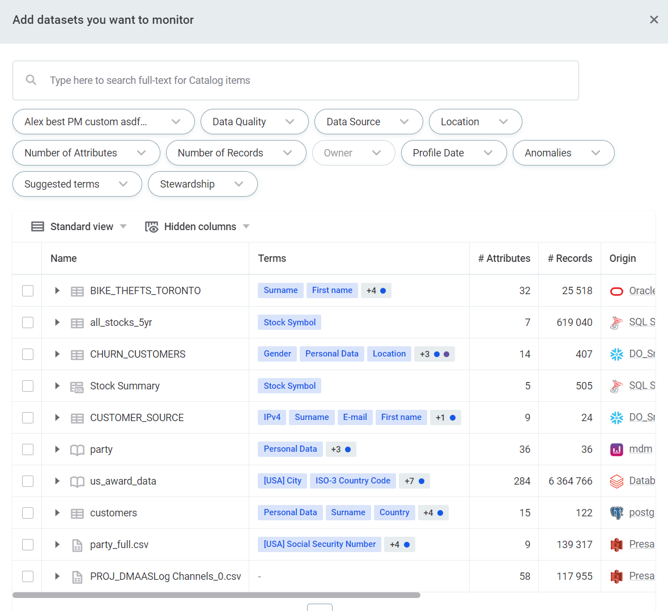The height and width of the screenshot is (611, 668).
Task: Click the Hidden columns eye icon
Action: (x=151, y=227)
